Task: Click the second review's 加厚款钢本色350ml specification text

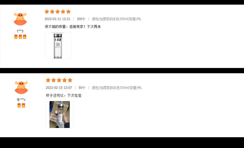Action: [x=114, y=88]
